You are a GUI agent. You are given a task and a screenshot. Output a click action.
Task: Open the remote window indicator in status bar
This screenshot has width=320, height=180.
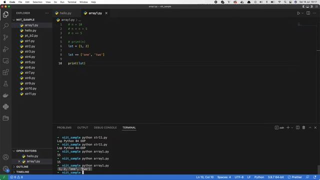4,177
